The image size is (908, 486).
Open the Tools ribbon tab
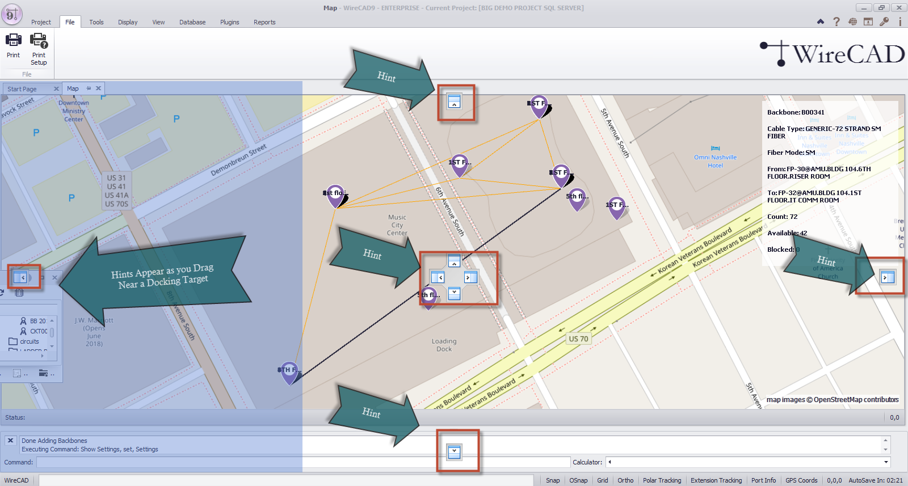[x=96, y=22]
